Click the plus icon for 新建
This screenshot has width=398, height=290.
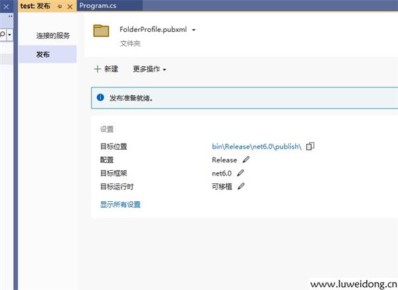pyautogui.click(x=98, y=69)
